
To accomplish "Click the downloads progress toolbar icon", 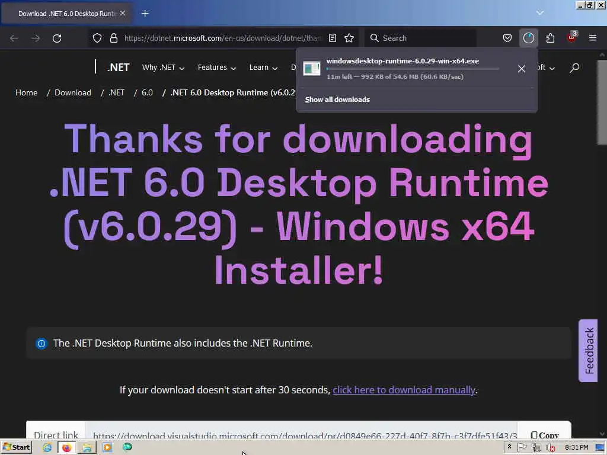I will [x=528, y=38].
